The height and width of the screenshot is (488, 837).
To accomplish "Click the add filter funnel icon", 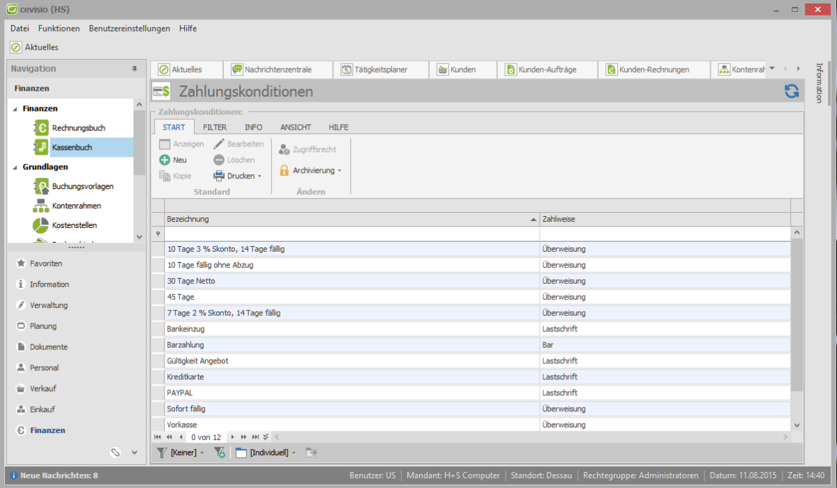I will (219, 452).
